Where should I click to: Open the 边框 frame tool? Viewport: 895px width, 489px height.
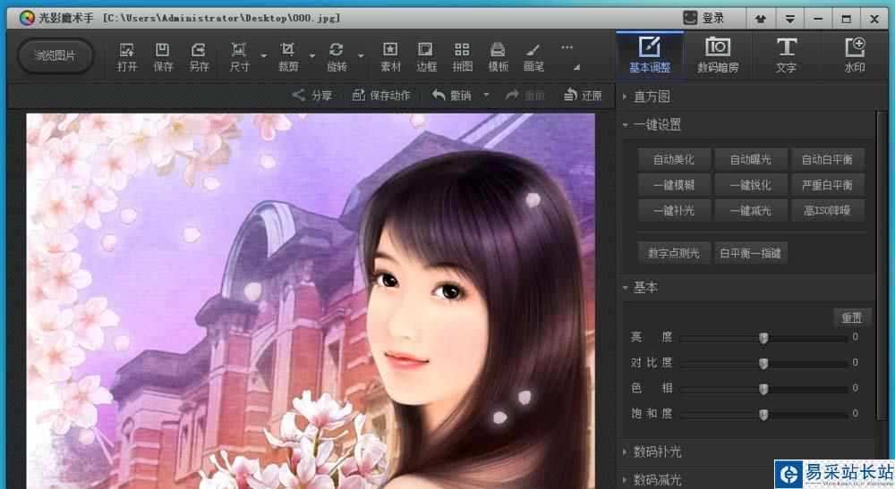point(426,57)
